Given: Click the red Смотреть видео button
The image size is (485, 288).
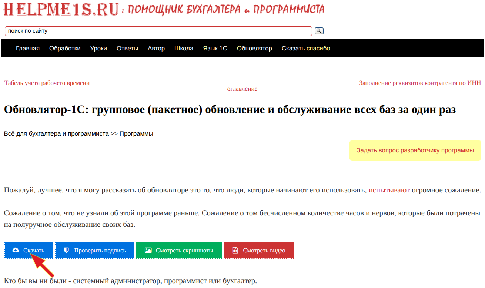Looking at the screenshot, I should (x=259, y=251).
